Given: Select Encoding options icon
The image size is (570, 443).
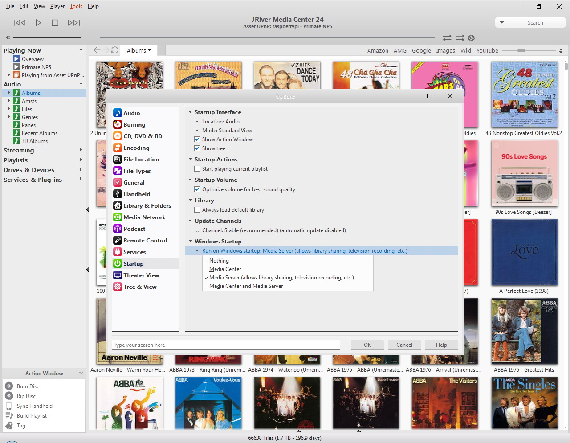Looking at the screenshot, I should coord(118,148).
